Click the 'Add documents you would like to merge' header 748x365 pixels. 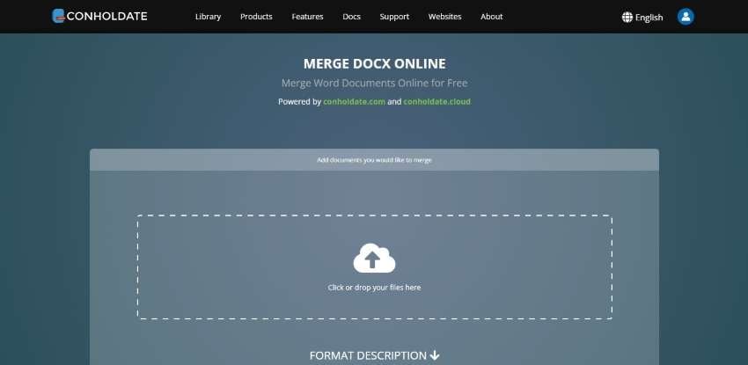click(x=374, y=160)
